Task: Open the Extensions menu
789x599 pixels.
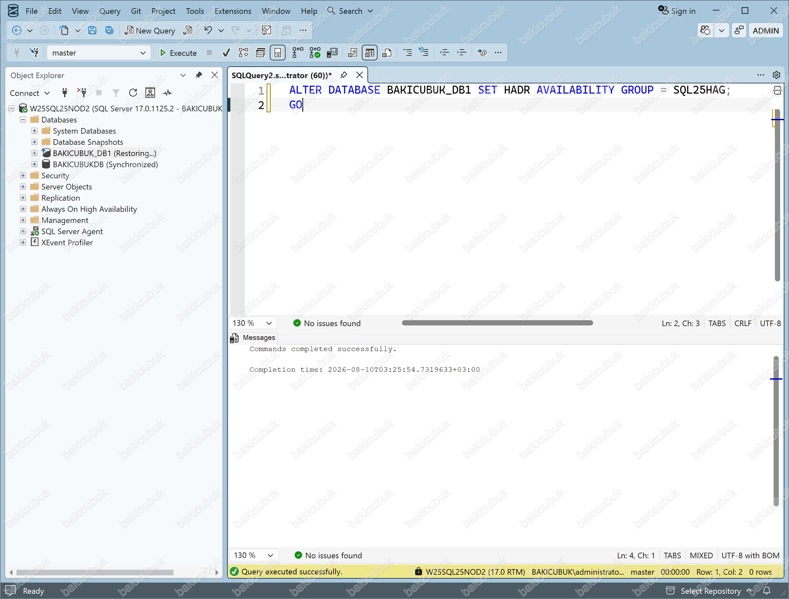Action: [x=233, y=11]
